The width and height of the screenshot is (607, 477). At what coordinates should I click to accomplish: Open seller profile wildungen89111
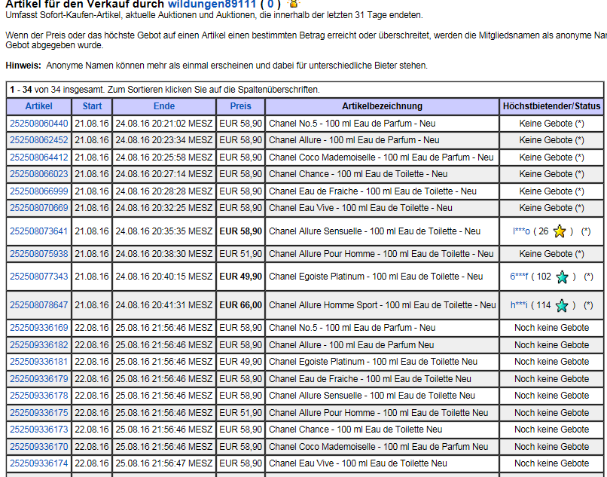click(212, 5)
